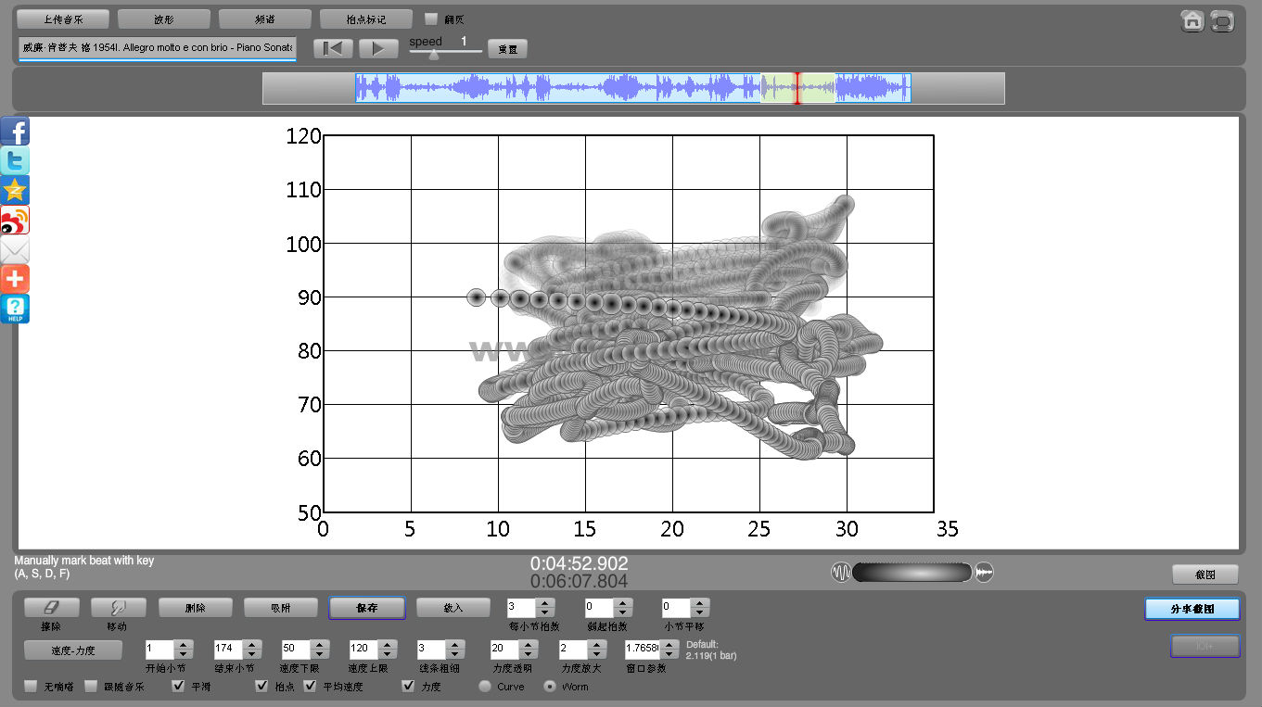Click the 保存 button
The image size is (1262, 707).
366,608
